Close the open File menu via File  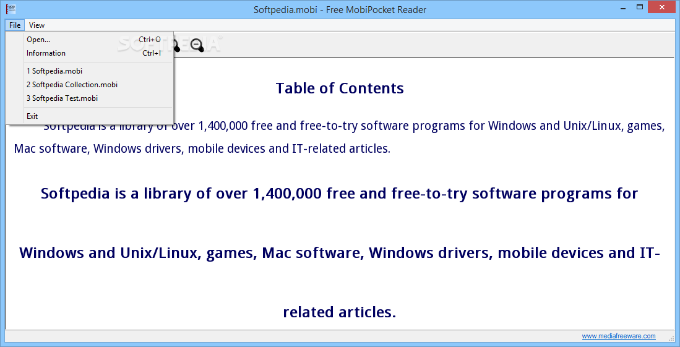[x=15, y=25]
